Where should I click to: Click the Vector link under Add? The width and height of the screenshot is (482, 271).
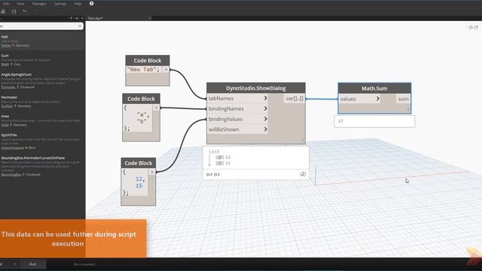pos(6,45)
